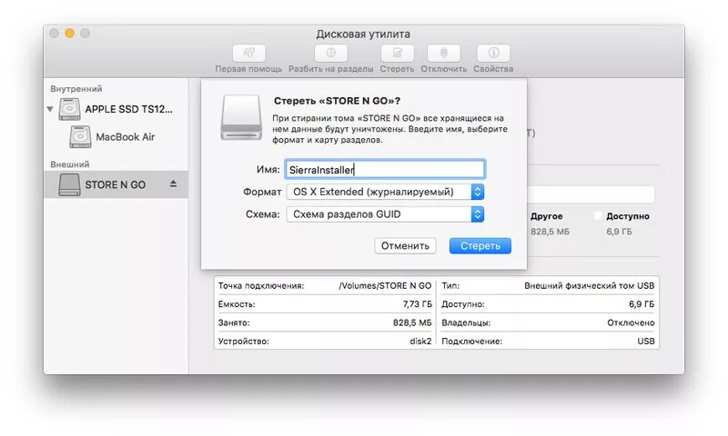Confirm with the blue Стереть button
This screenshot has height=436, width=728.
pyautogui.click(x=480, y=245)
